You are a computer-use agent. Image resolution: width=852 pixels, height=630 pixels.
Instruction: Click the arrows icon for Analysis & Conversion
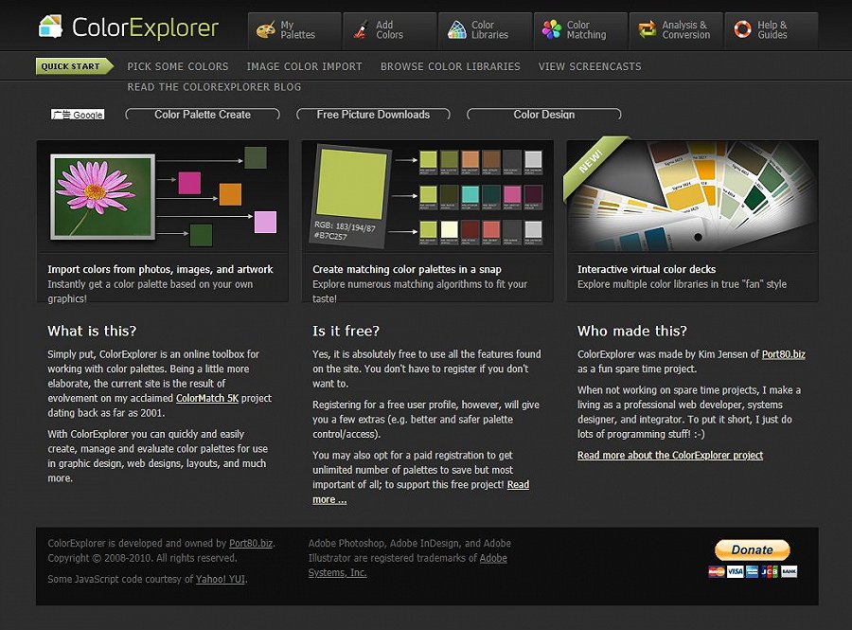tap(648, 30)
